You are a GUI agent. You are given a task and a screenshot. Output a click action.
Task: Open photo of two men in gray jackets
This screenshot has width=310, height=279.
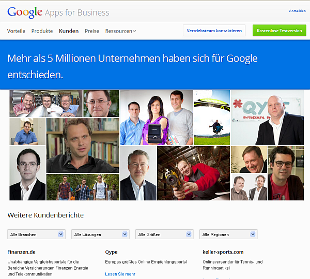pyautogui.click(x=249, y=187)
